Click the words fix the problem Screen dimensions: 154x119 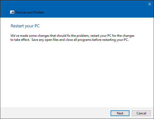(78, 36)
